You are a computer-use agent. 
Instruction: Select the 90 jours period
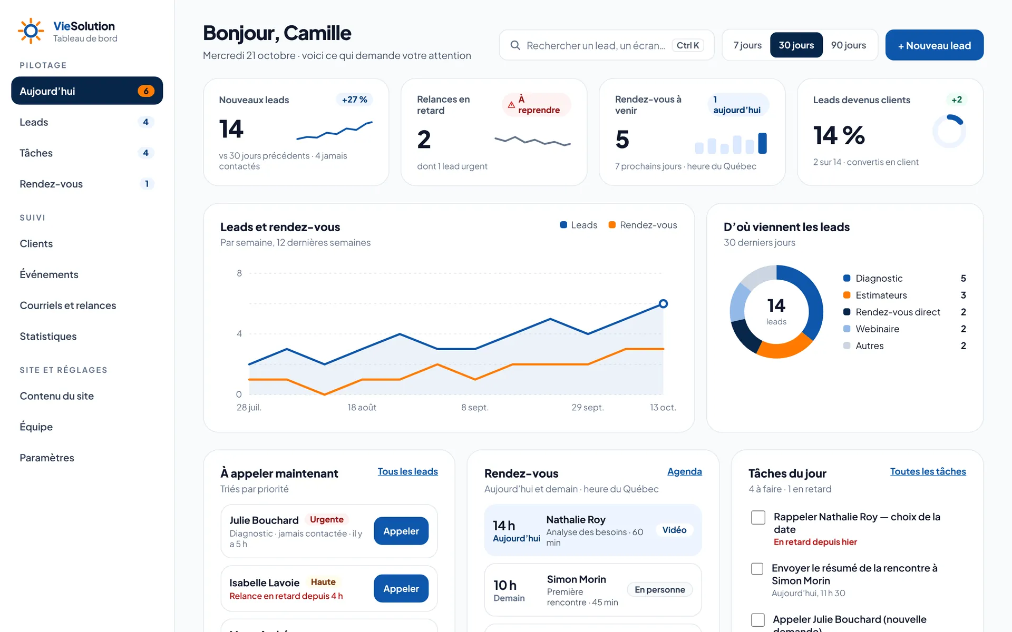849,45
